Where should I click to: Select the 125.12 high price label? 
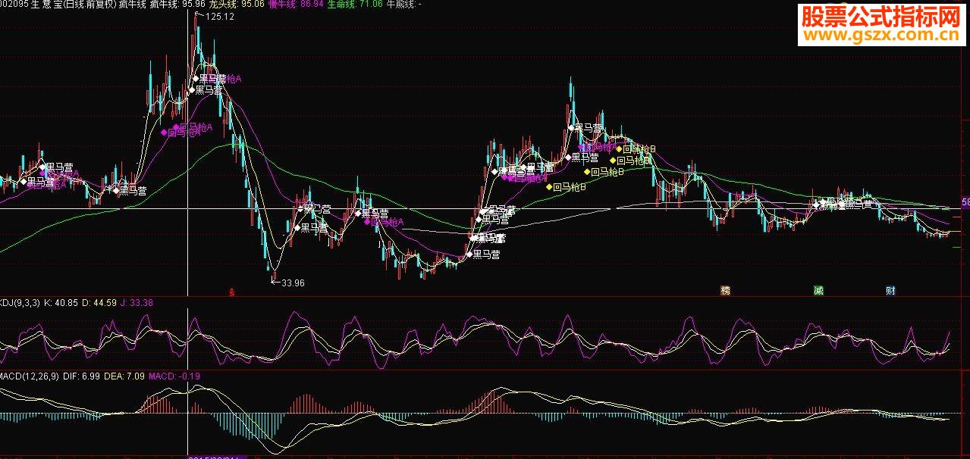[219, 17]
